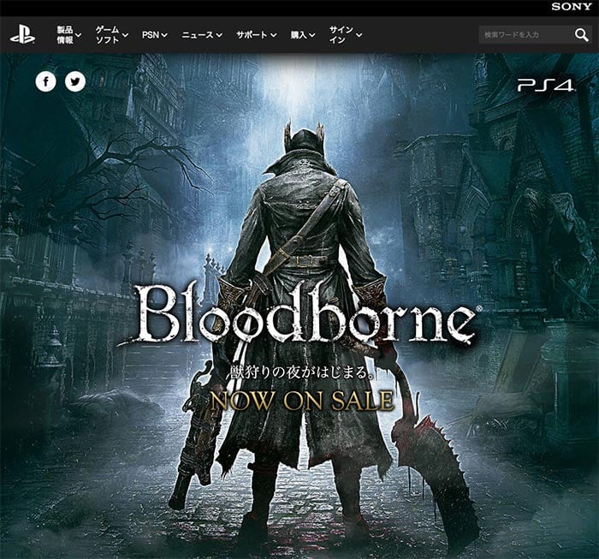Click the PS4 logo
Viewport: 599px width, 559px height.
[545, 86]
